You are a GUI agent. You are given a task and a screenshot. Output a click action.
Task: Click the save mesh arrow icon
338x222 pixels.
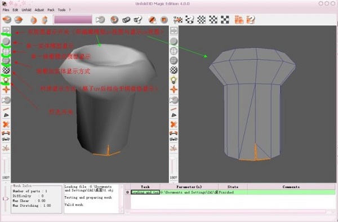click(x=19, y=20)
